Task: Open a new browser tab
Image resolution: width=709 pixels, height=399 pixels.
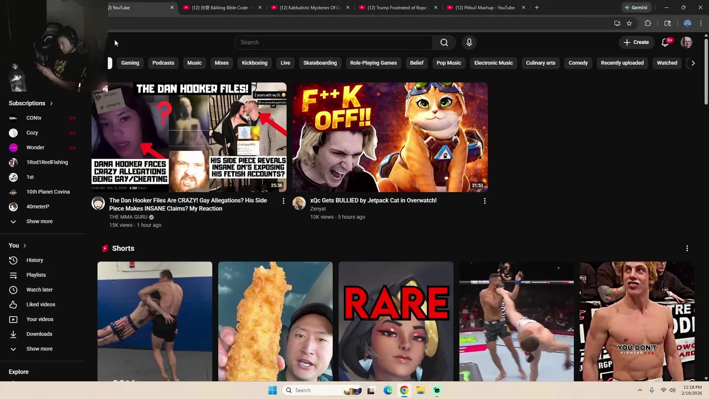Action: [537, 8]
